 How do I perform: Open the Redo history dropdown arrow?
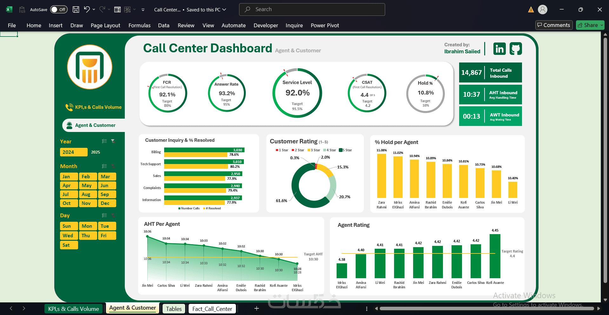tap(109, 10)
